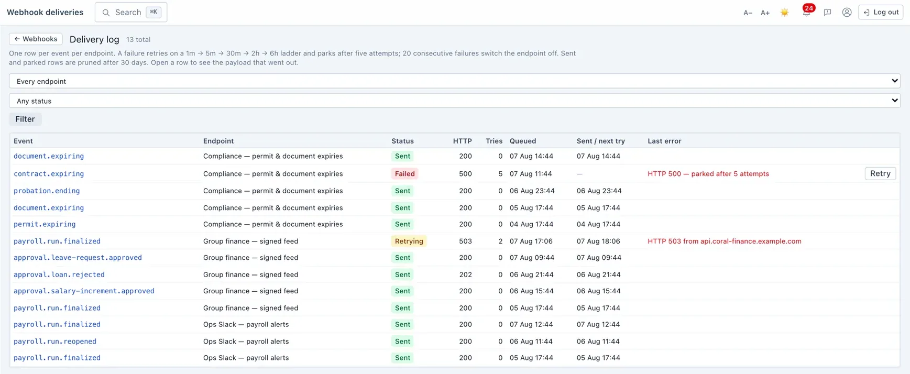Click the Endpoint column header
This screenshot has height=374, width=910.
(218, 141)
